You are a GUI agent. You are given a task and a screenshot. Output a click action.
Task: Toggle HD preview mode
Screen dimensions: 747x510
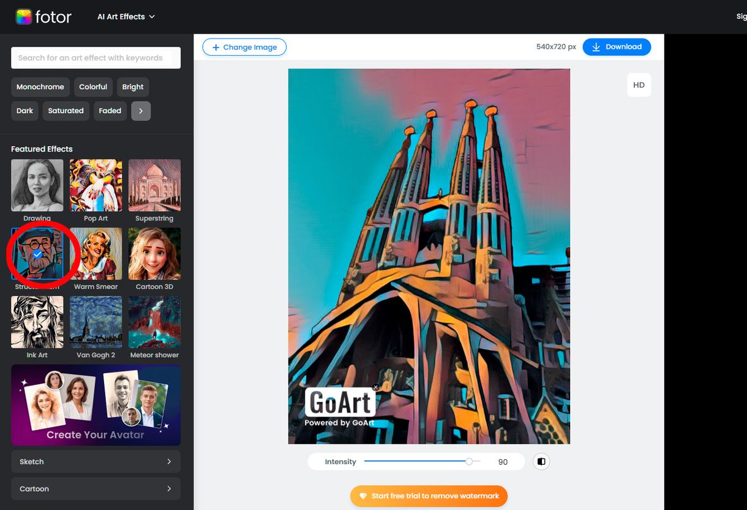[639, 85]
